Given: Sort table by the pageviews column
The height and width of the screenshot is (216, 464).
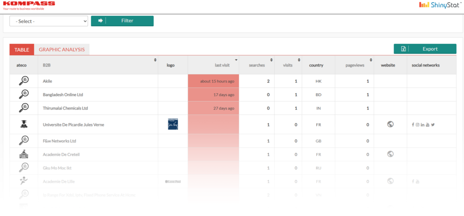Looking at the screenshot, I should click(x=371, y=60).
